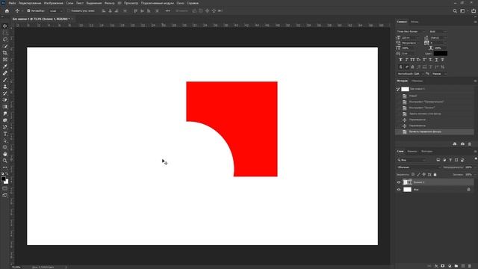This screenshot has height=269, width=478.
Task: Select the Новый history state
Action: click(435, 96)
